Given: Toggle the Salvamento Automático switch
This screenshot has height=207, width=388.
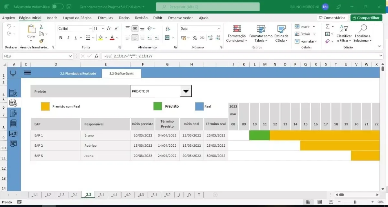Looking at the screenshot, I should pos(58,6).
